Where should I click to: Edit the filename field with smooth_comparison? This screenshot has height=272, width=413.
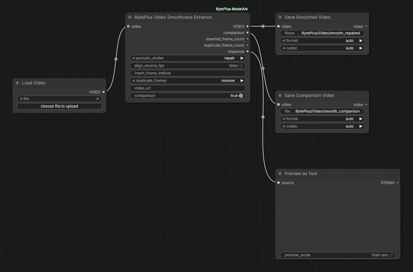pyautogui.click(x=322, y=111)
